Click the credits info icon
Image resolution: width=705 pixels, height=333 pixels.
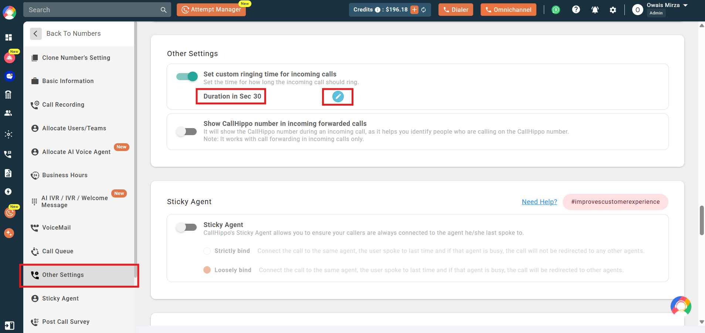coord(377,10)
